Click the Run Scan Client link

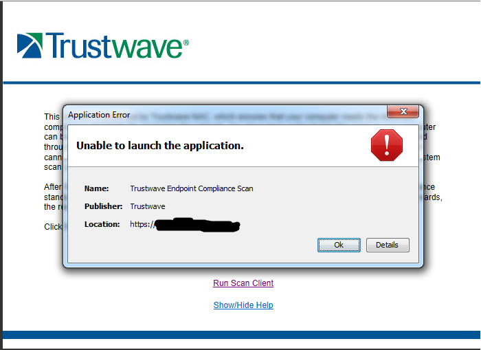[x=243, y=283]
